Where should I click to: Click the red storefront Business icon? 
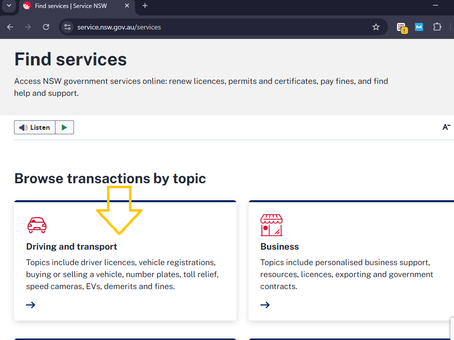[271, 225]
